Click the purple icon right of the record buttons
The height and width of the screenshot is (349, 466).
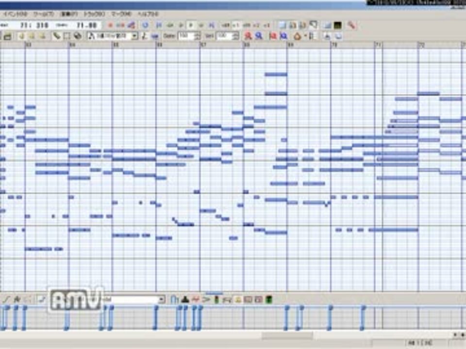pyautogui.click(x=132, y=26)
